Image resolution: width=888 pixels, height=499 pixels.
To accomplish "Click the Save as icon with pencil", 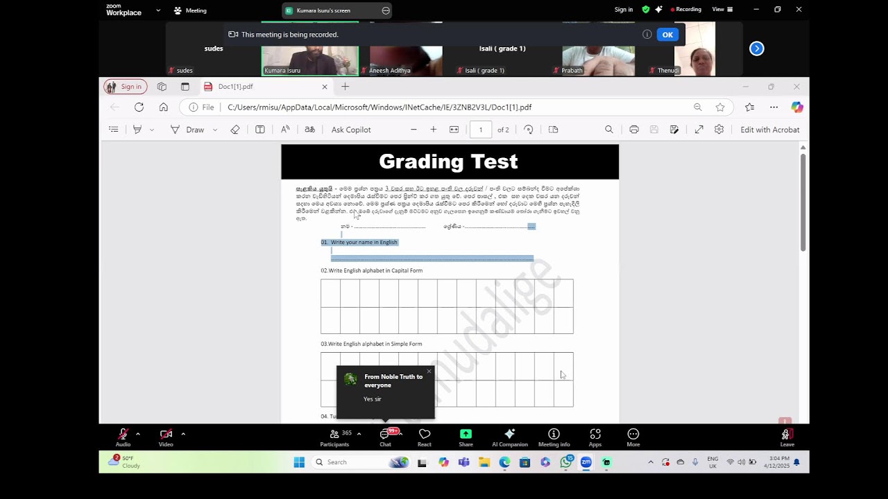I will pos(674,130).
